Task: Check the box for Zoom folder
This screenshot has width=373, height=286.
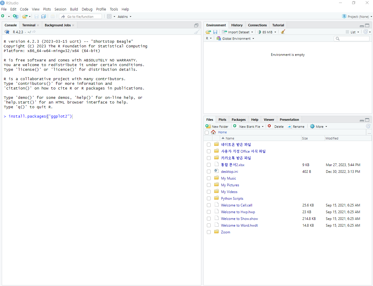Action: click(209, 232)
